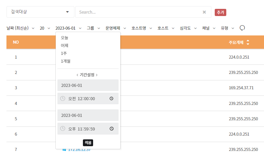The image size is (264, 153).
Task: Select 오늘 from the date menu
Action: (65, 38)
